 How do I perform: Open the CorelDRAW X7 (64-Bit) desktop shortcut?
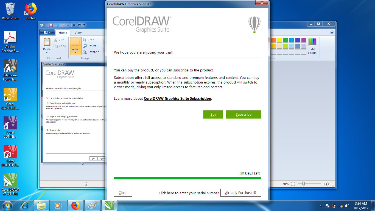10,184
